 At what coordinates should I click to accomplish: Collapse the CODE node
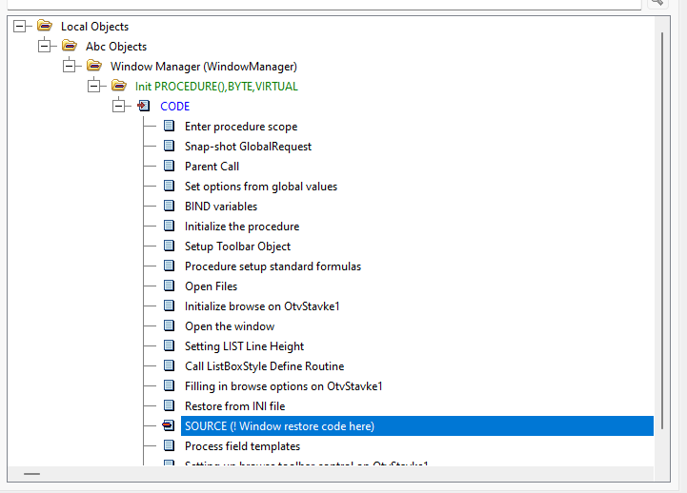click(119, 107)
